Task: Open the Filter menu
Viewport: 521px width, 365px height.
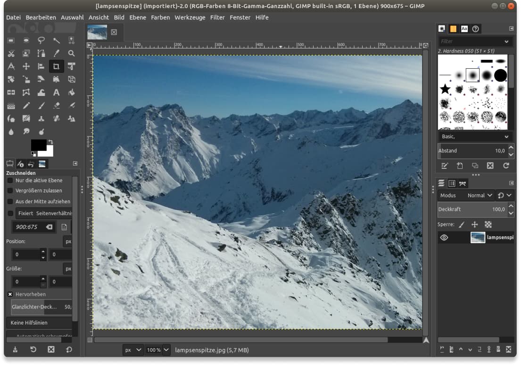Action: pos(217,17)
